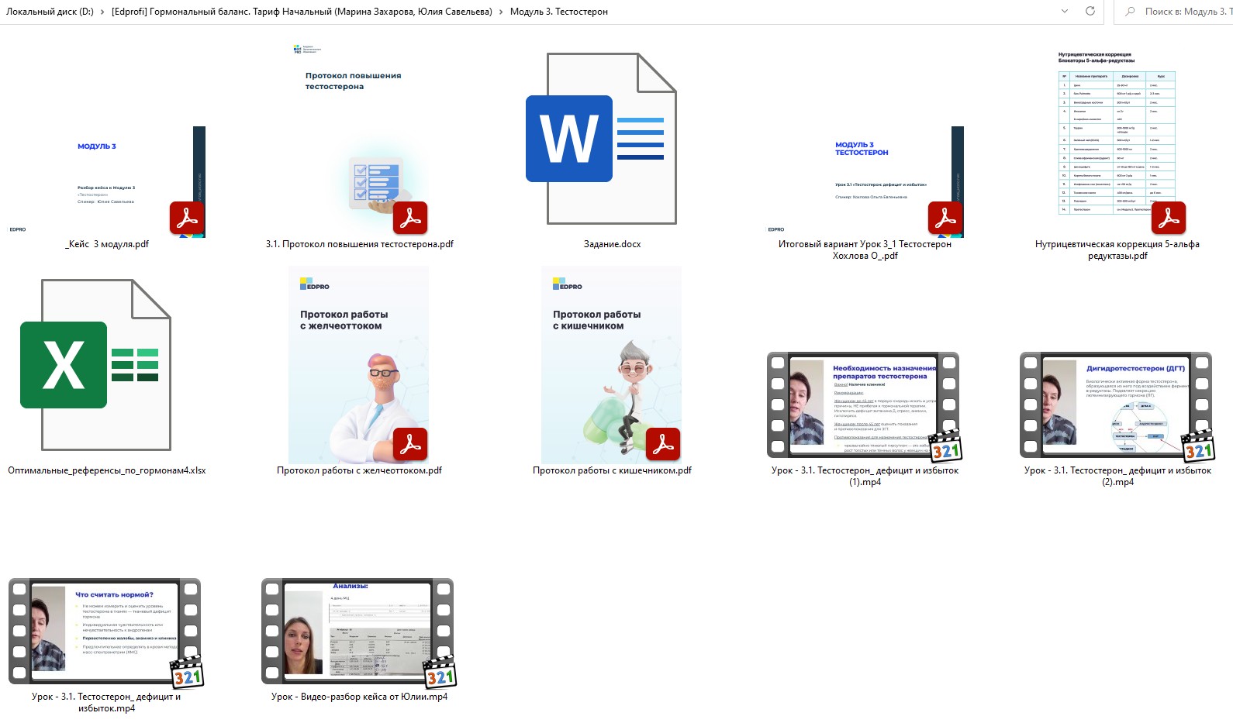The height and width of the screenshot is (723, 1233).
Task: Select Протокол работы с кишечником.pdf
Action: coord(611,365)
